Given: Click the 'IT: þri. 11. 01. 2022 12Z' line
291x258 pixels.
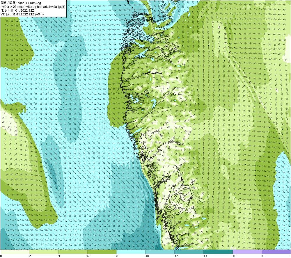Looking at the screenshot, I should point(17,10).
